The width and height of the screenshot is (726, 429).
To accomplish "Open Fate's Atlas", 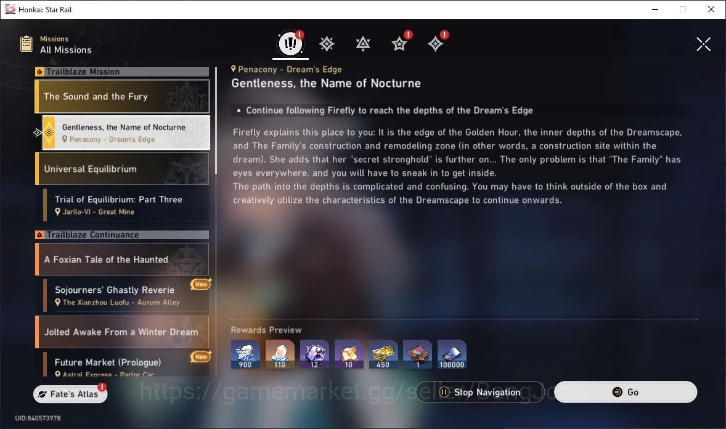I will click(70, 394).
